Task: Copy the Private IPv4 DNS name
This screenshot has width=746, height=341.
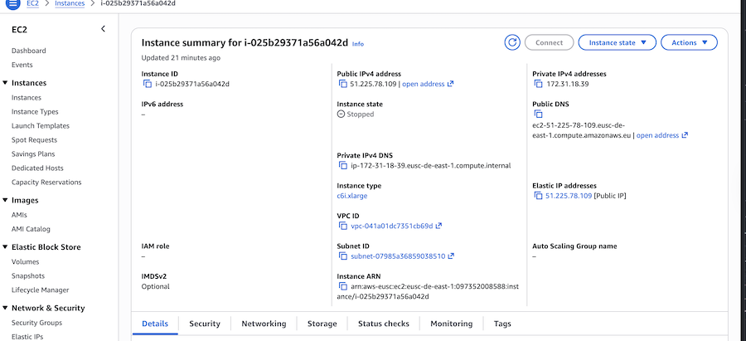Action: pos(342,165)
